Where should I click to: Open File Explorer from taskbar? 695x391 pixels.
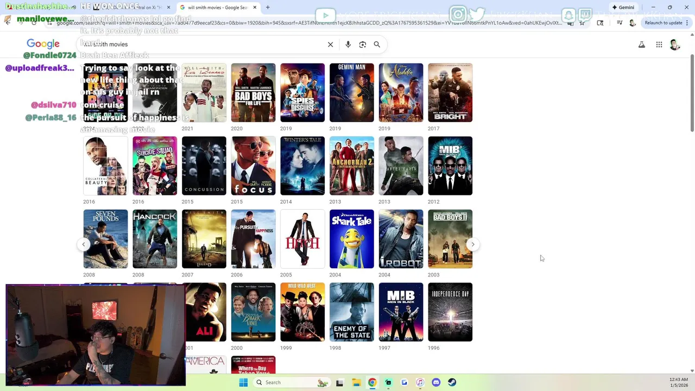point(356,382)
